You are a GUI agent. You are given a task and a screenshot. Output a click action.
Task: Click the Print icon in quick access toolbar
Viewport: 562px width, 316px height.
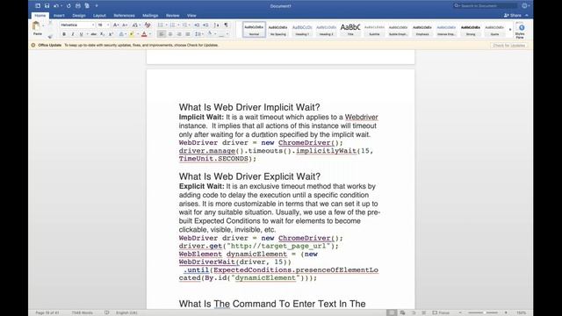(78, 6)
